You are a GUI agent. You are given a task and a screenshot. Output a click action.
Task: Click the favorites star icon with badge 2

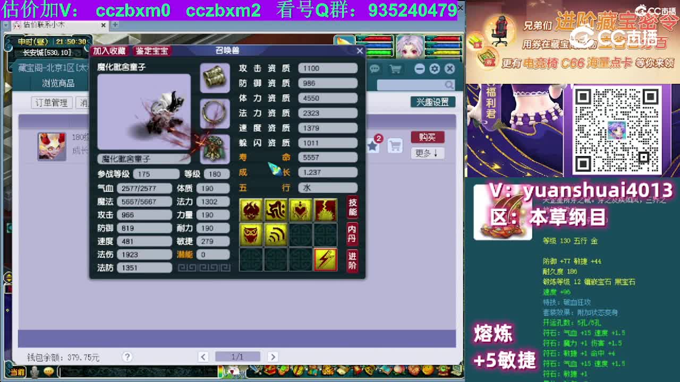(x=373, y=145)
